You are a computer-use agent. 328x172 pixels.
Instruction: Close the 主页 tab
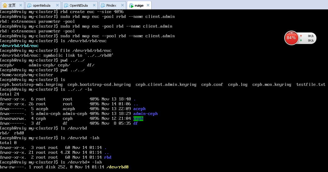[20, 5]
